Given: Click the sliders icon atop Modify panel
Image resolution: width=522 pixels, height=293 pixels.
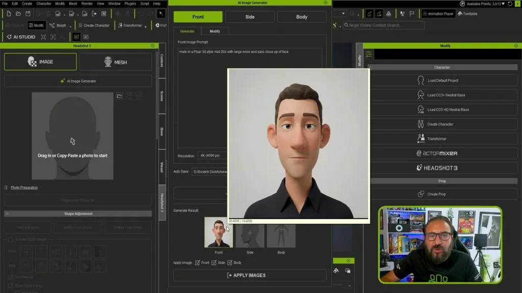Looking at the screenshot, I should coord(369,54).
